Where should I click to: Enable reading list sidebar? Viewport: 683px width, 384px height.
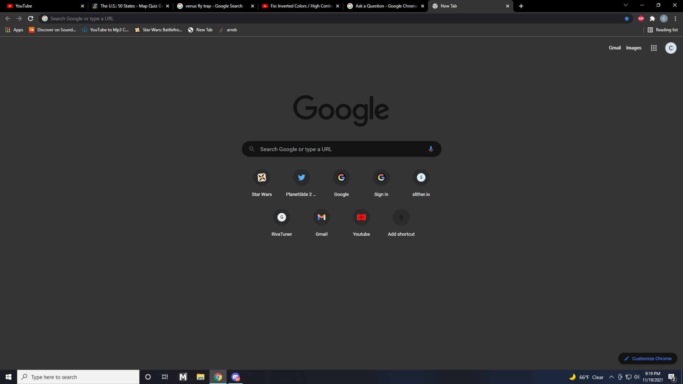[x=663, y=30]
